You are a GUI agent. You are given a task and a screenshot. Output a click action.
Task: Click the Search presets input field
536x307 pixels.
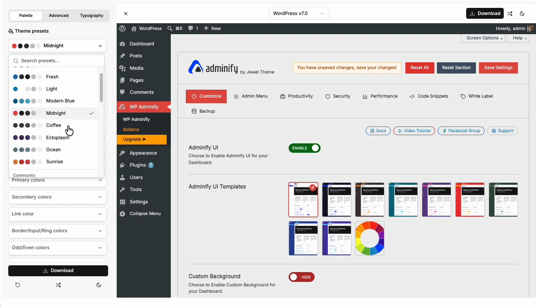click(57, 61)
